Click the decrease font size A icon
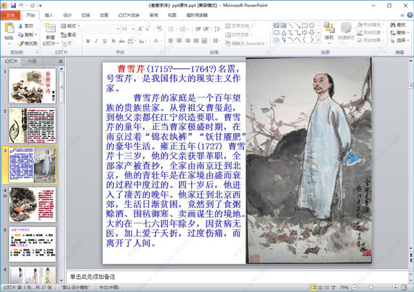Viewport: 414px width, 292px height. coord(148,28)
